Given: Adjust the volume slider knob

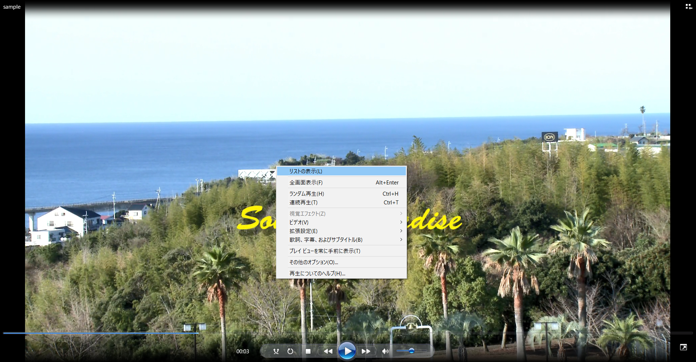Looking at the screenshot, I should coord(411,351).
